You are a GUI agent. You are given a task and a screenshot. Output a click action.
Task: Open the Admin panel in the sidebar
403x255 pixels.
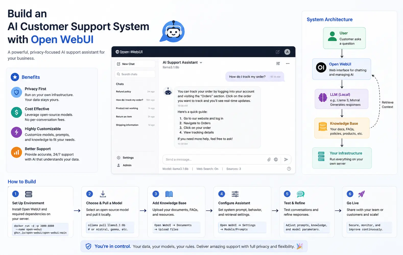tap(124, 165)
